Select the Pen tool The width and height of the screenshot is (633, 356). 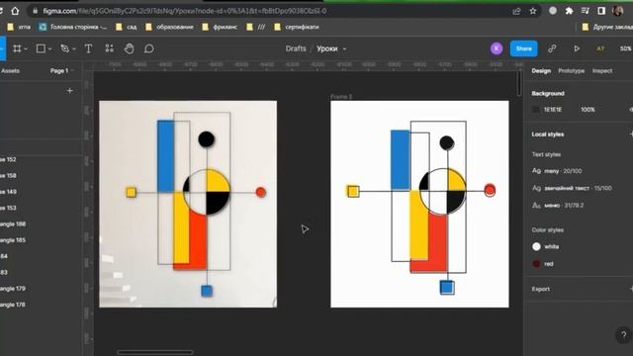[x=64, y=48]
